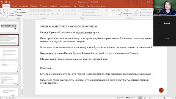Click the Cut scissors icon
The height and width of the screenshot is (99, 176).
(4, 10)
